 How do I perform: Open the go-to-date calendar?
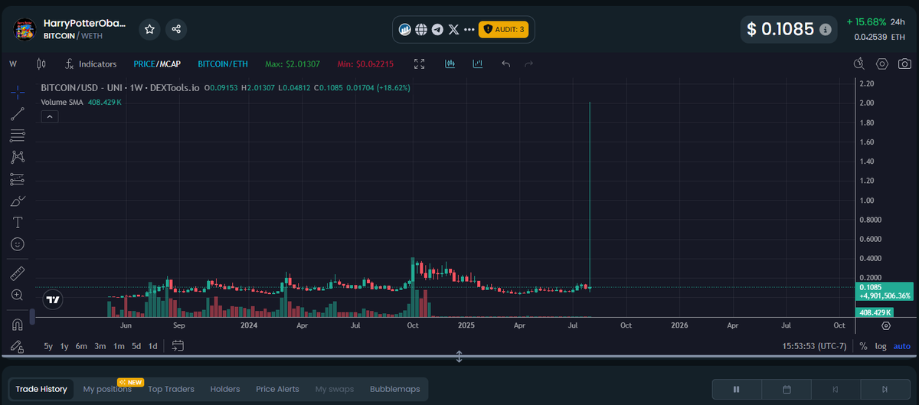click(178, 346)
